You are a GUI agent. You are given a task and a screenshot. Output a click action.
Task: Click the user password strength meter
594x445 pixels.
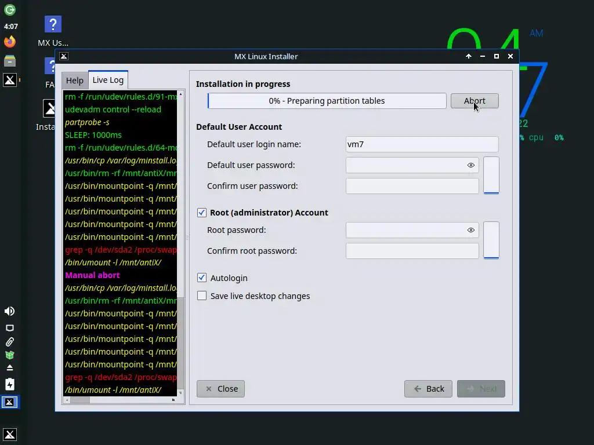coord(491,175)
